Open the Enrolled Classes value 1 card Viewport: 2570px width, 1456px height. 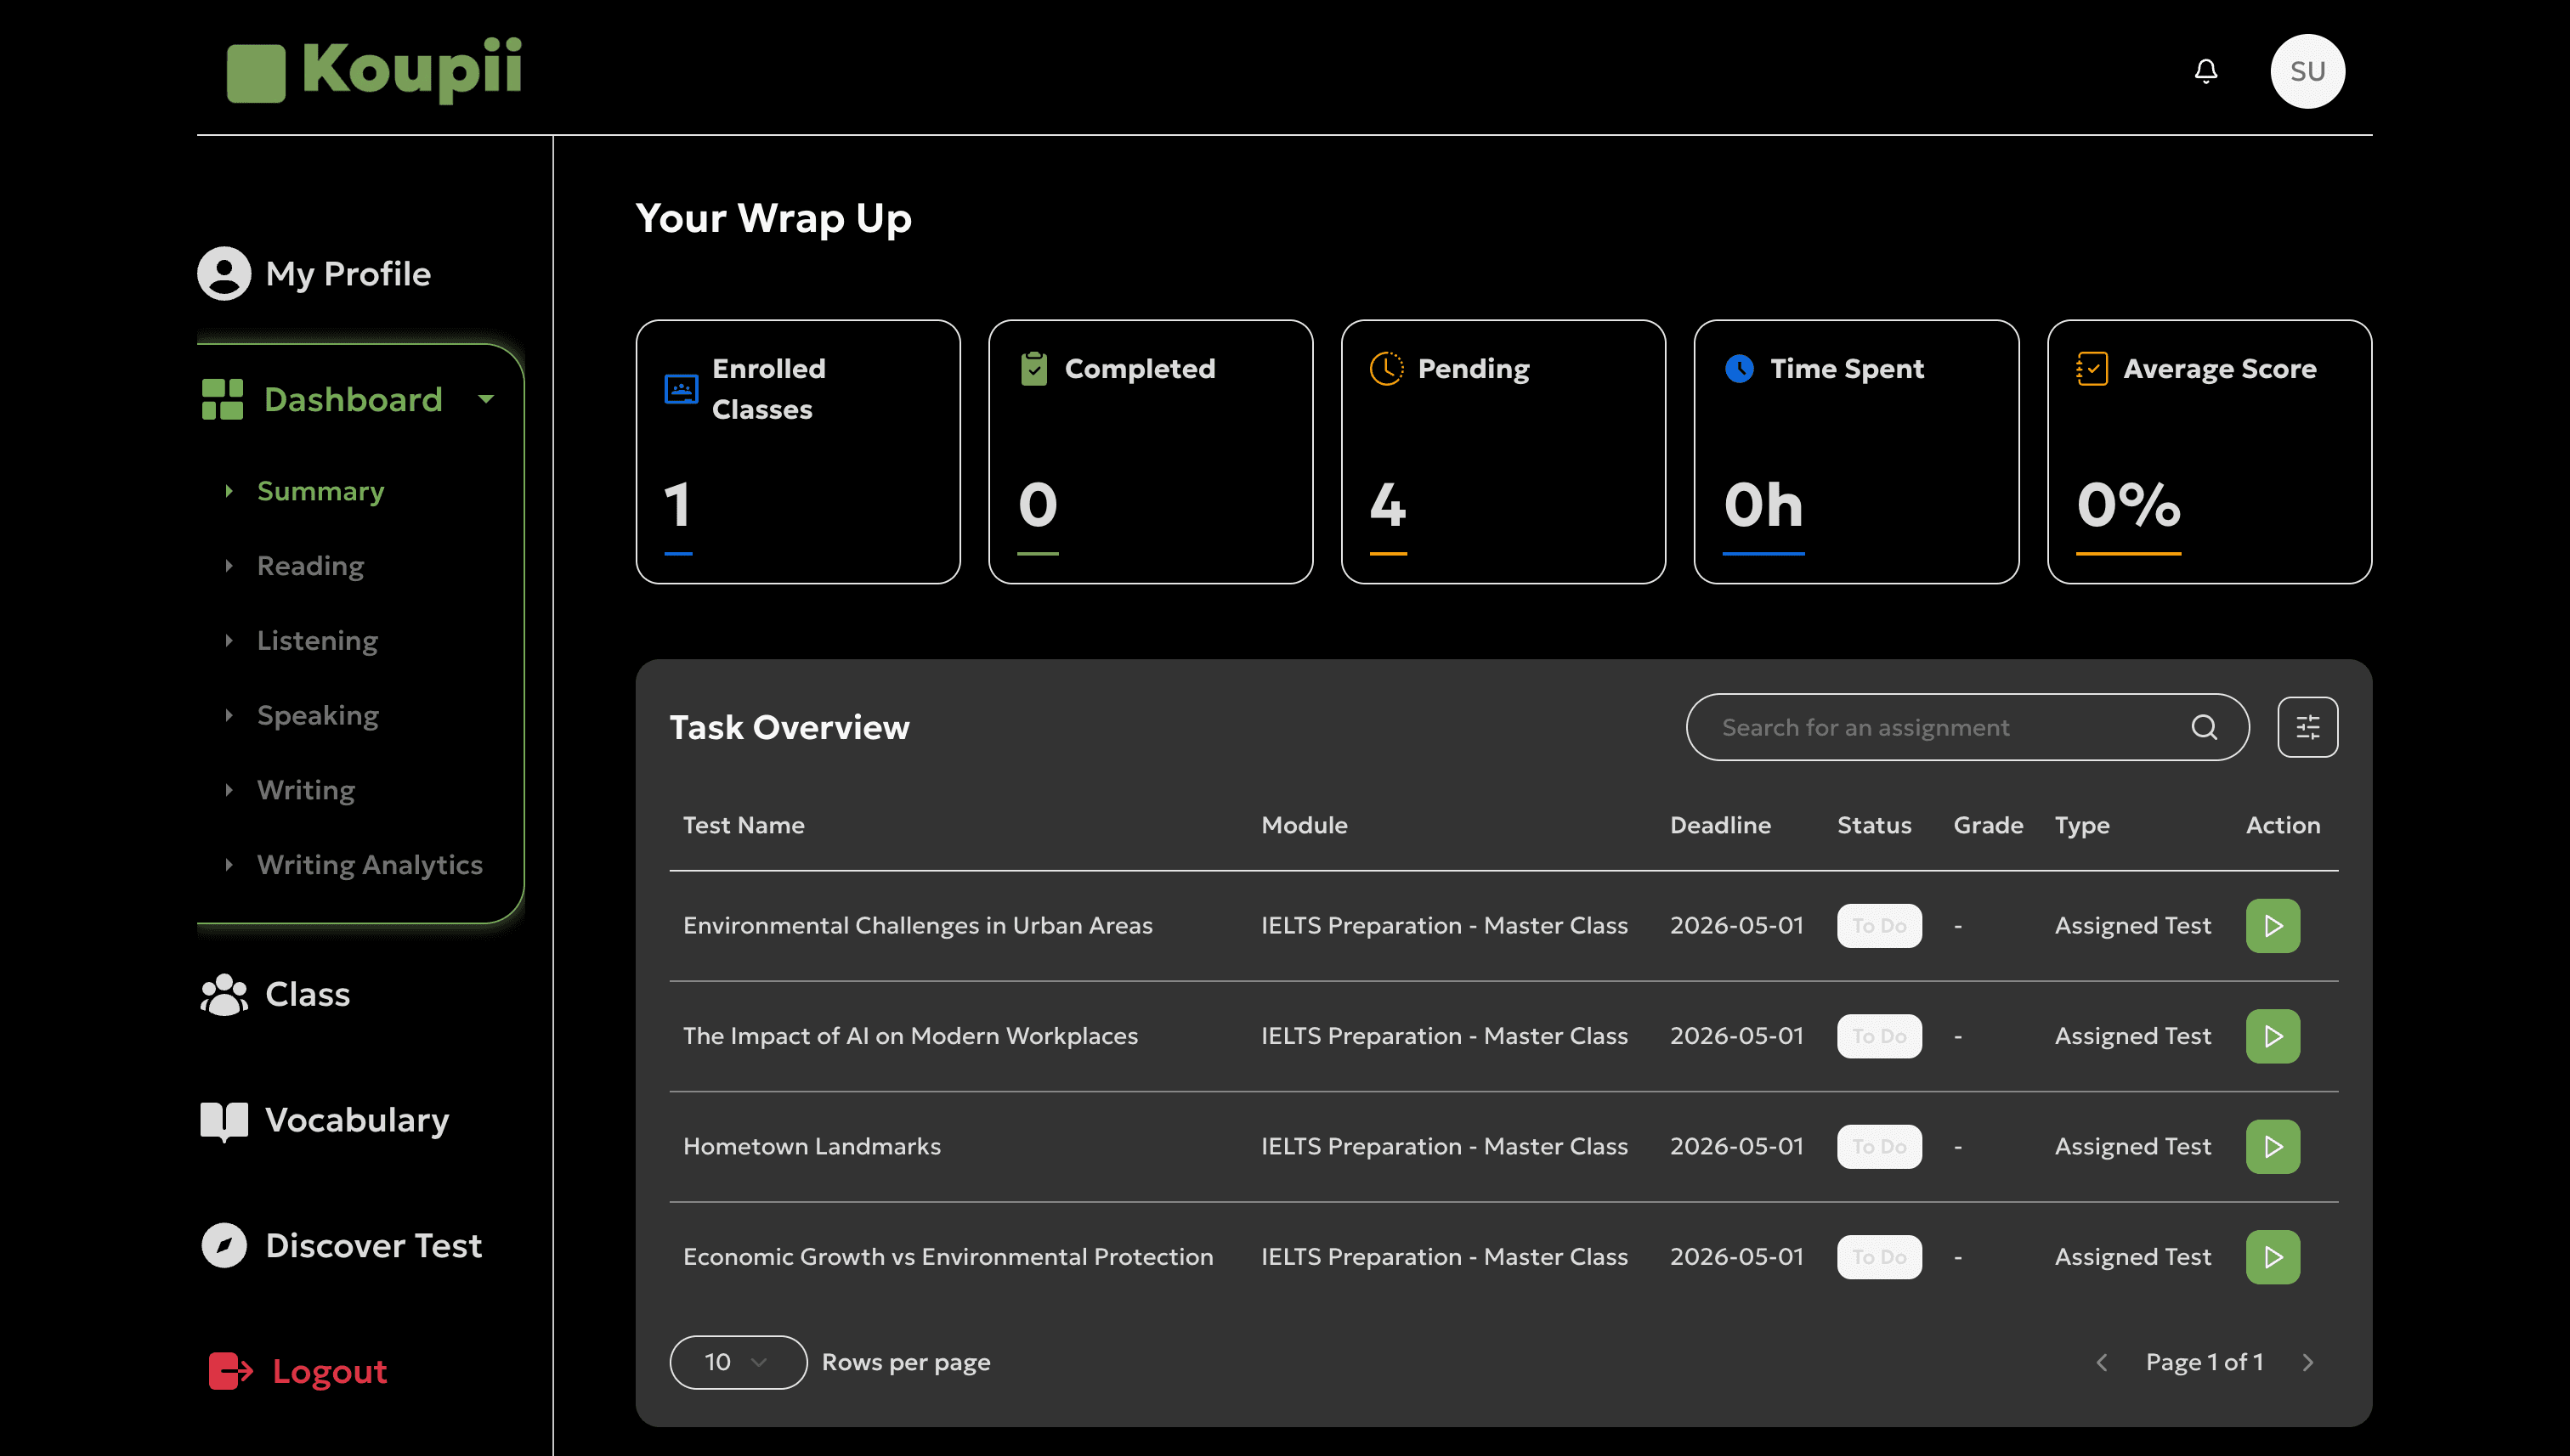click(797, 452)
